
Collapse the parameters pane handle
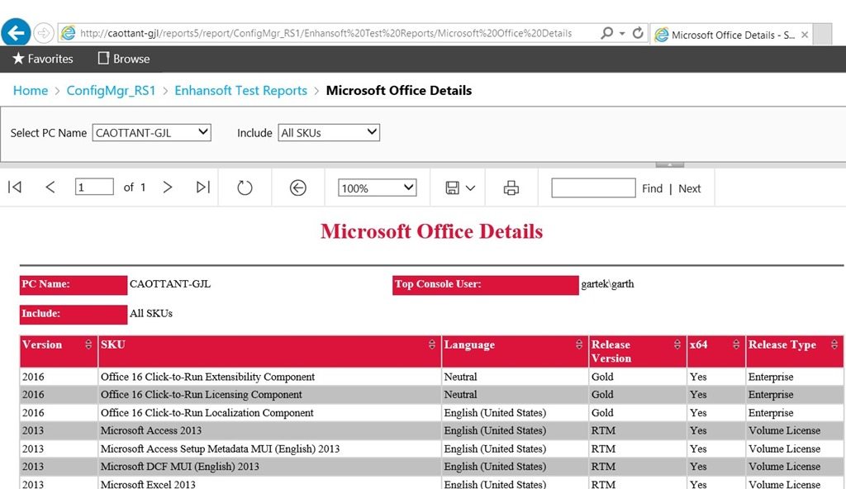coord(669,164)
